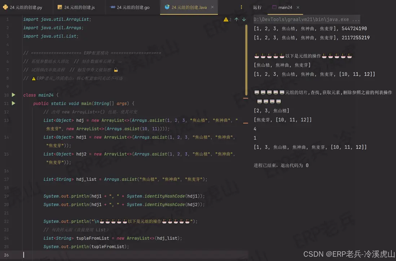Click the up arrow to jump to previous problem

click(237, 19)
